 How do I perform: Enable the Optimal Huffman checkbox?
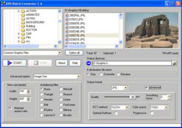coord(116,113)
